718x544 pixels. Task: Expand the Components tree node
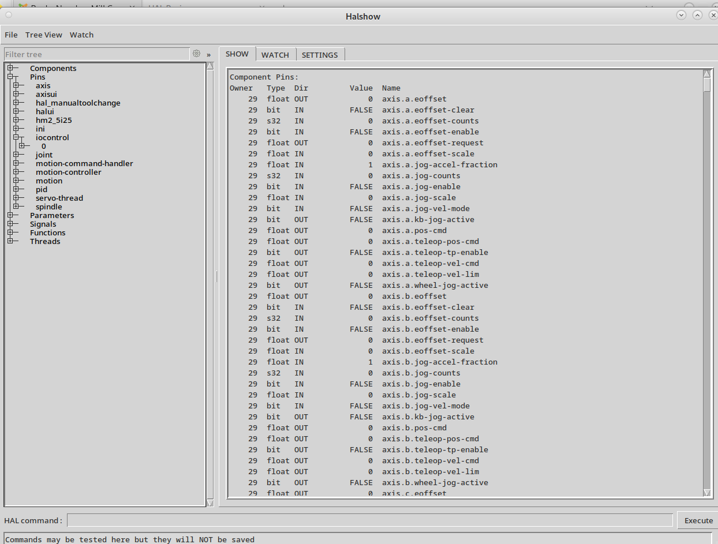(x=10, y=68)
